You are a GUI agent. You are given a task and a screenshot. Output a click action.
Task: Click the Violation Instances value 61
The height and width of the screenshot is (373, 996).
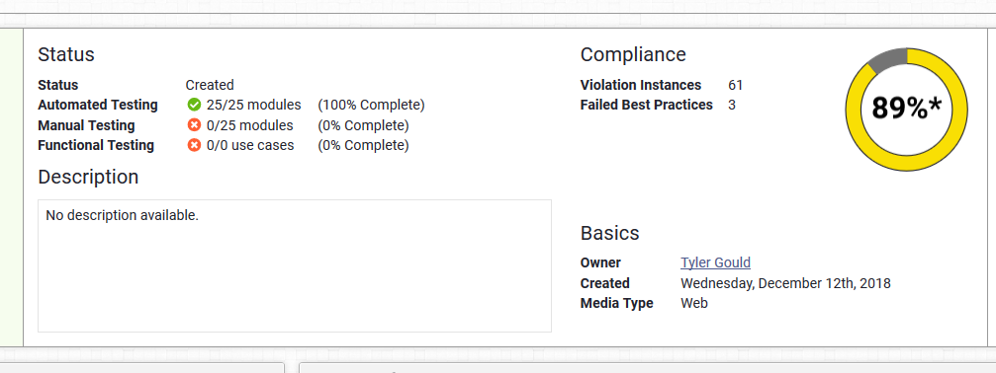coord(736,85)
